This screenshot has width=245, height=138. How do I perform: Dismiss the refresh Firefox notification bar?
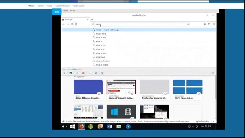pyautogui.click(x=214, y=122)
